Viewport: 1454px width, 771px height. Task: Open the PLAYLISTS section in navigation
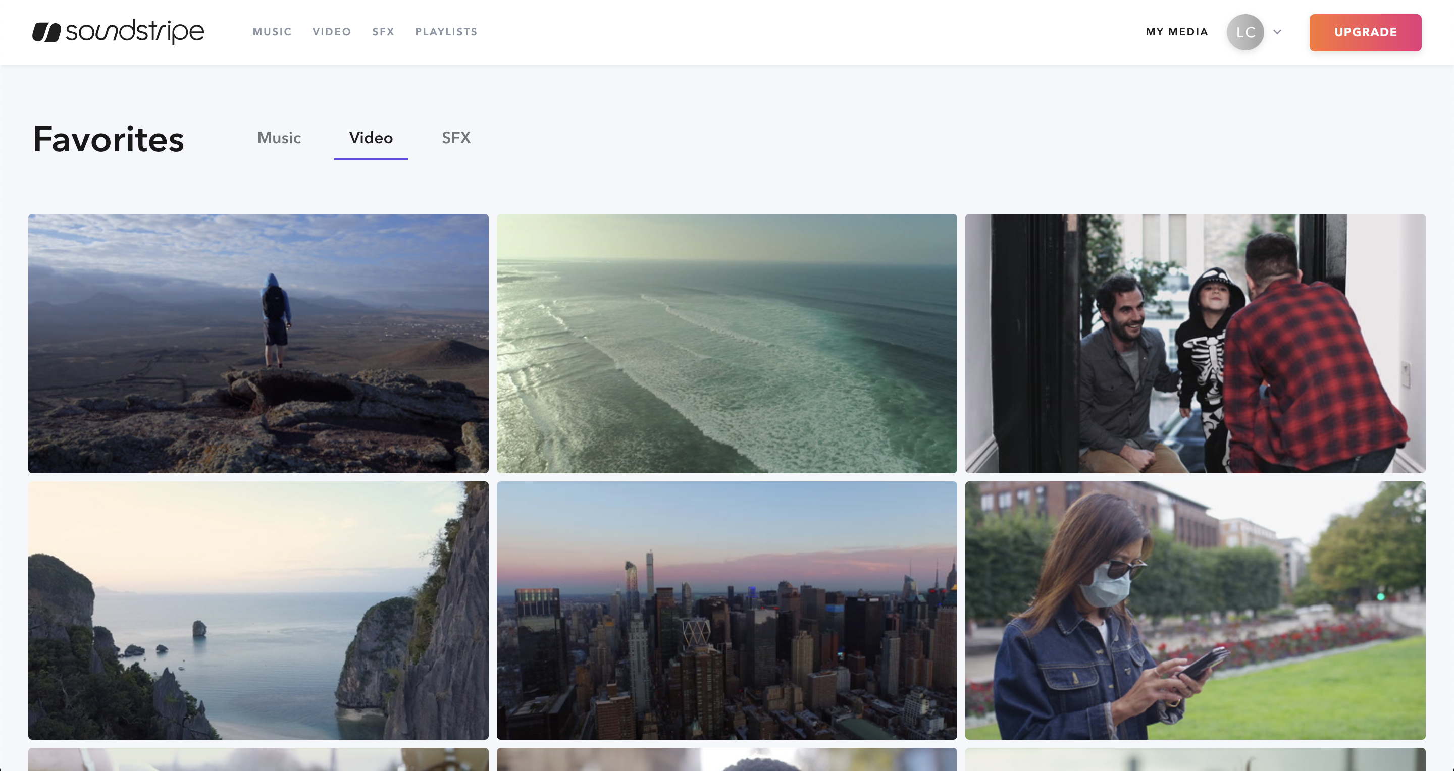tap(446, 32)
